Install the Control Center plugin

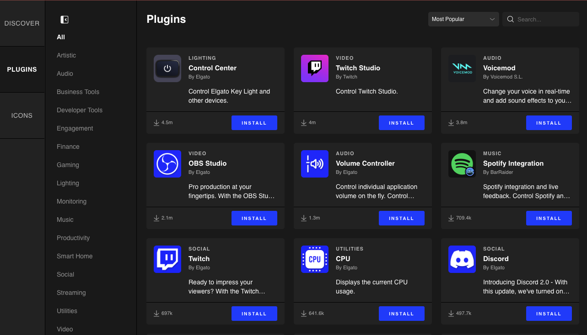point(254,123)
